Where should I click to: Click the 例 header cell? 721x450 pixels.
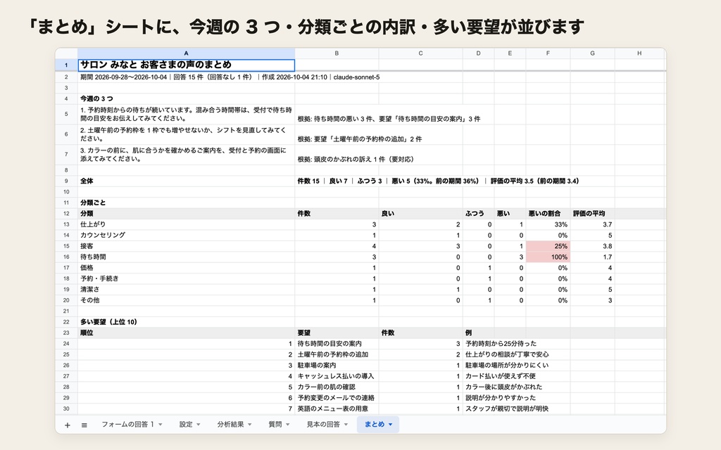pos(478,333)
